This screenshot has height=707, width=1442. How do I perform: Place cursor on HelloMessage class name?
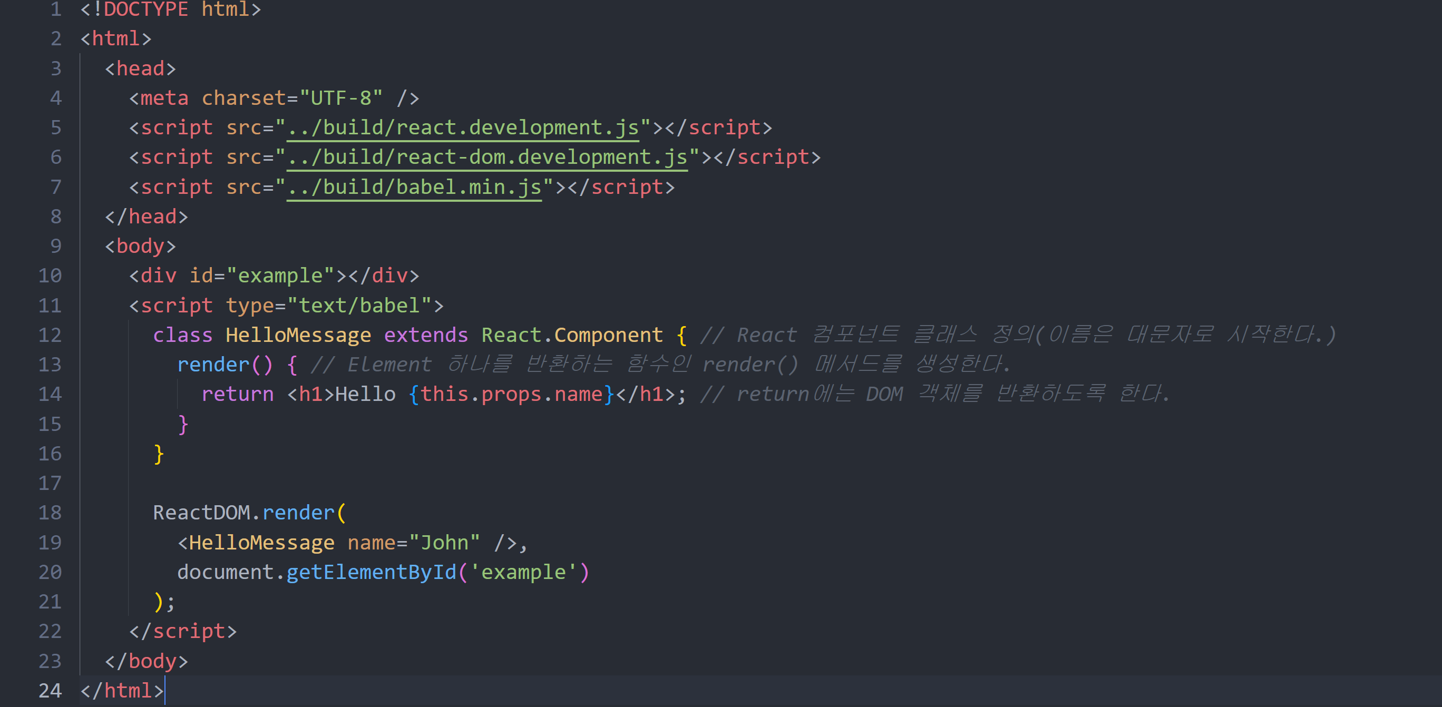[x=298, y=335]
